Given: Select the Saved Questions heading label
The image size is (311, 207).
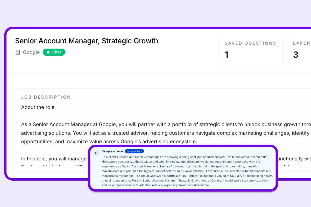Looking at the screenshot, I should 250,43.
